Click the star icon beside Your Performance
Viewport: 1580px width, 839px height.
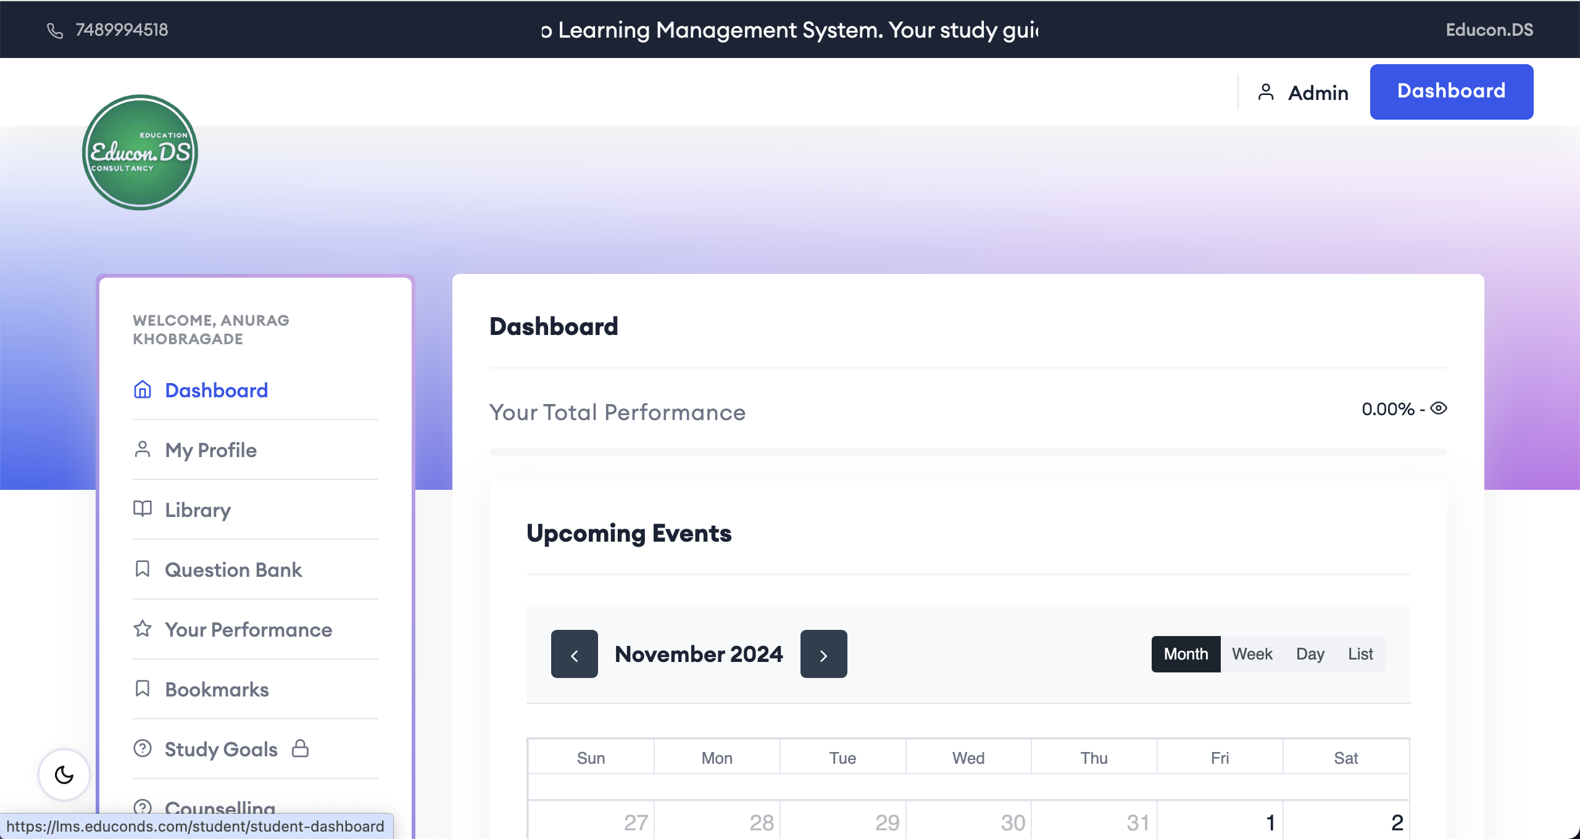tap(143, 629)
